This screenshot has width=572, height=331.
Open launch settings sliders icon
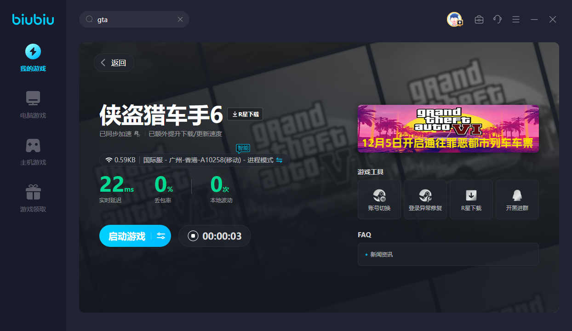pos(161,236)
